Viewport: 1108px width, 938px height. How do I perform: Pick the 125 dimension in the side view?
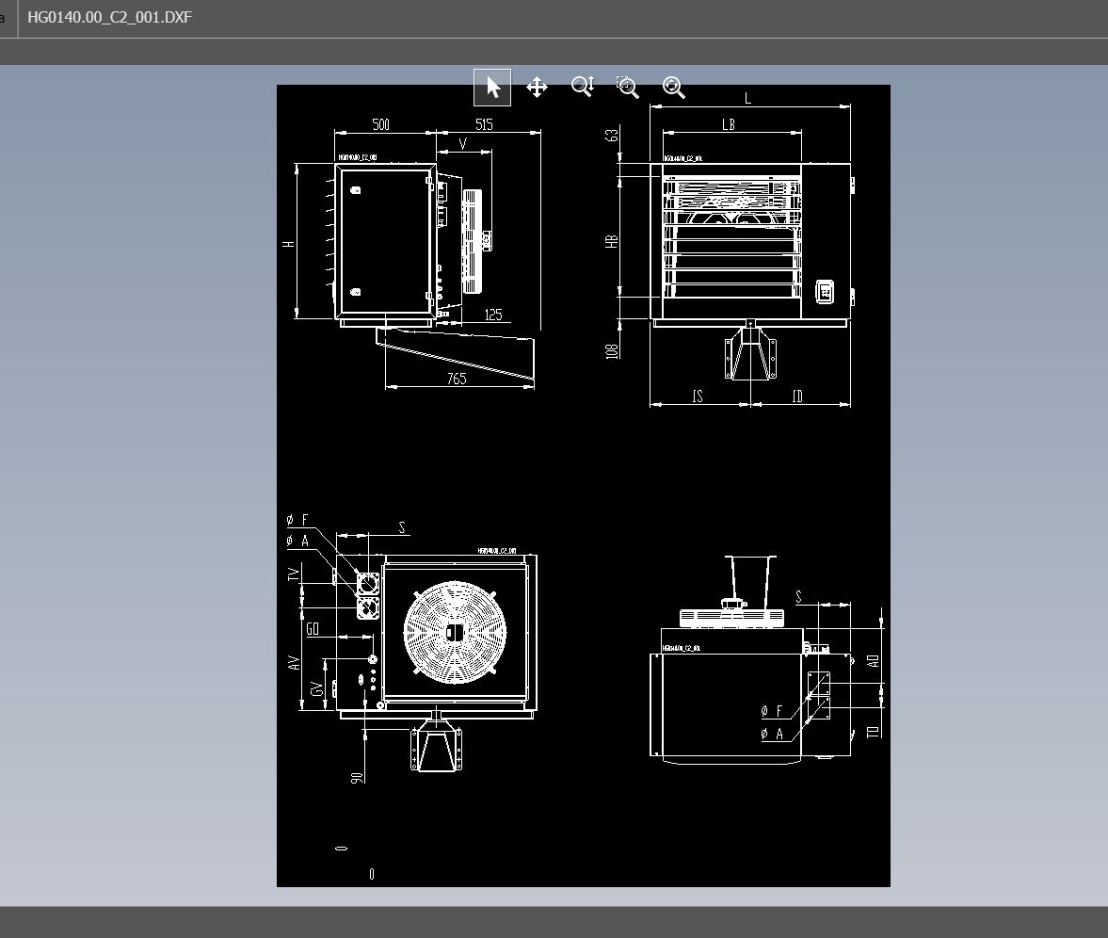[x=493, y=315]
